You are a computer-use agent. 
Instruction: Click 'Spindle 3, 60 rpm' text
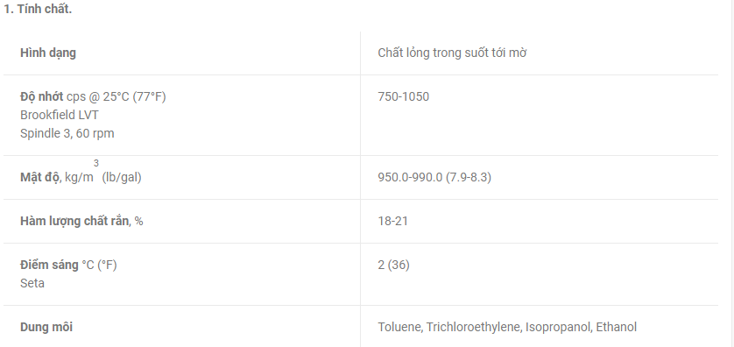point(67,133)
